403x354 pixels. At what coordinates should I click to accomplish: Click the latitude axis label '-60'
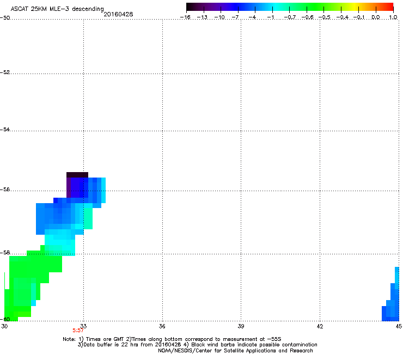(x=5, y=319)
